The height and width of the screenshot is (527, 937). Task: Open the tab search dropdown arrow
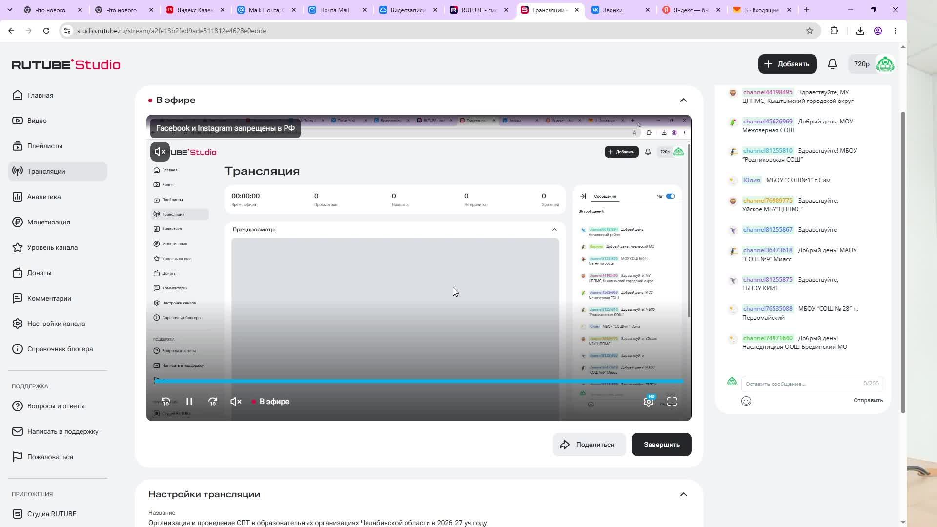(x=10, y=10)
